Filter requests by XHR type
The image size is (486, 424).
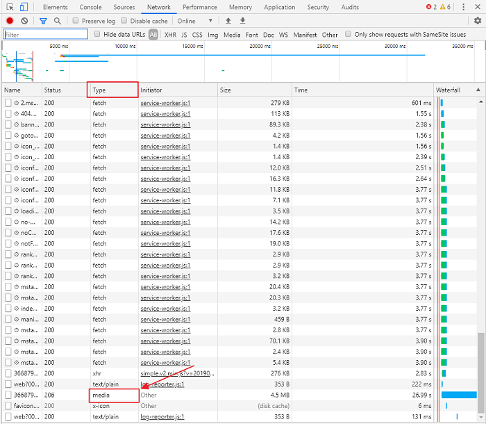pos(170,35)
